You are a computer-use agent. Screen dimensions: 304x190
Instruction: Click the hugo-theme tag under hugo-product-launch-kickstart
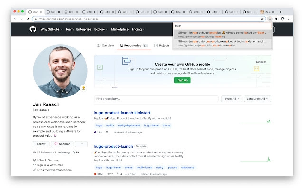tap(151, 125)
